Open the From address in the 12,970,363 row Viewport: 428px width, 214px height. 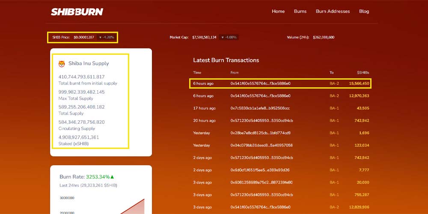point(260,96)
